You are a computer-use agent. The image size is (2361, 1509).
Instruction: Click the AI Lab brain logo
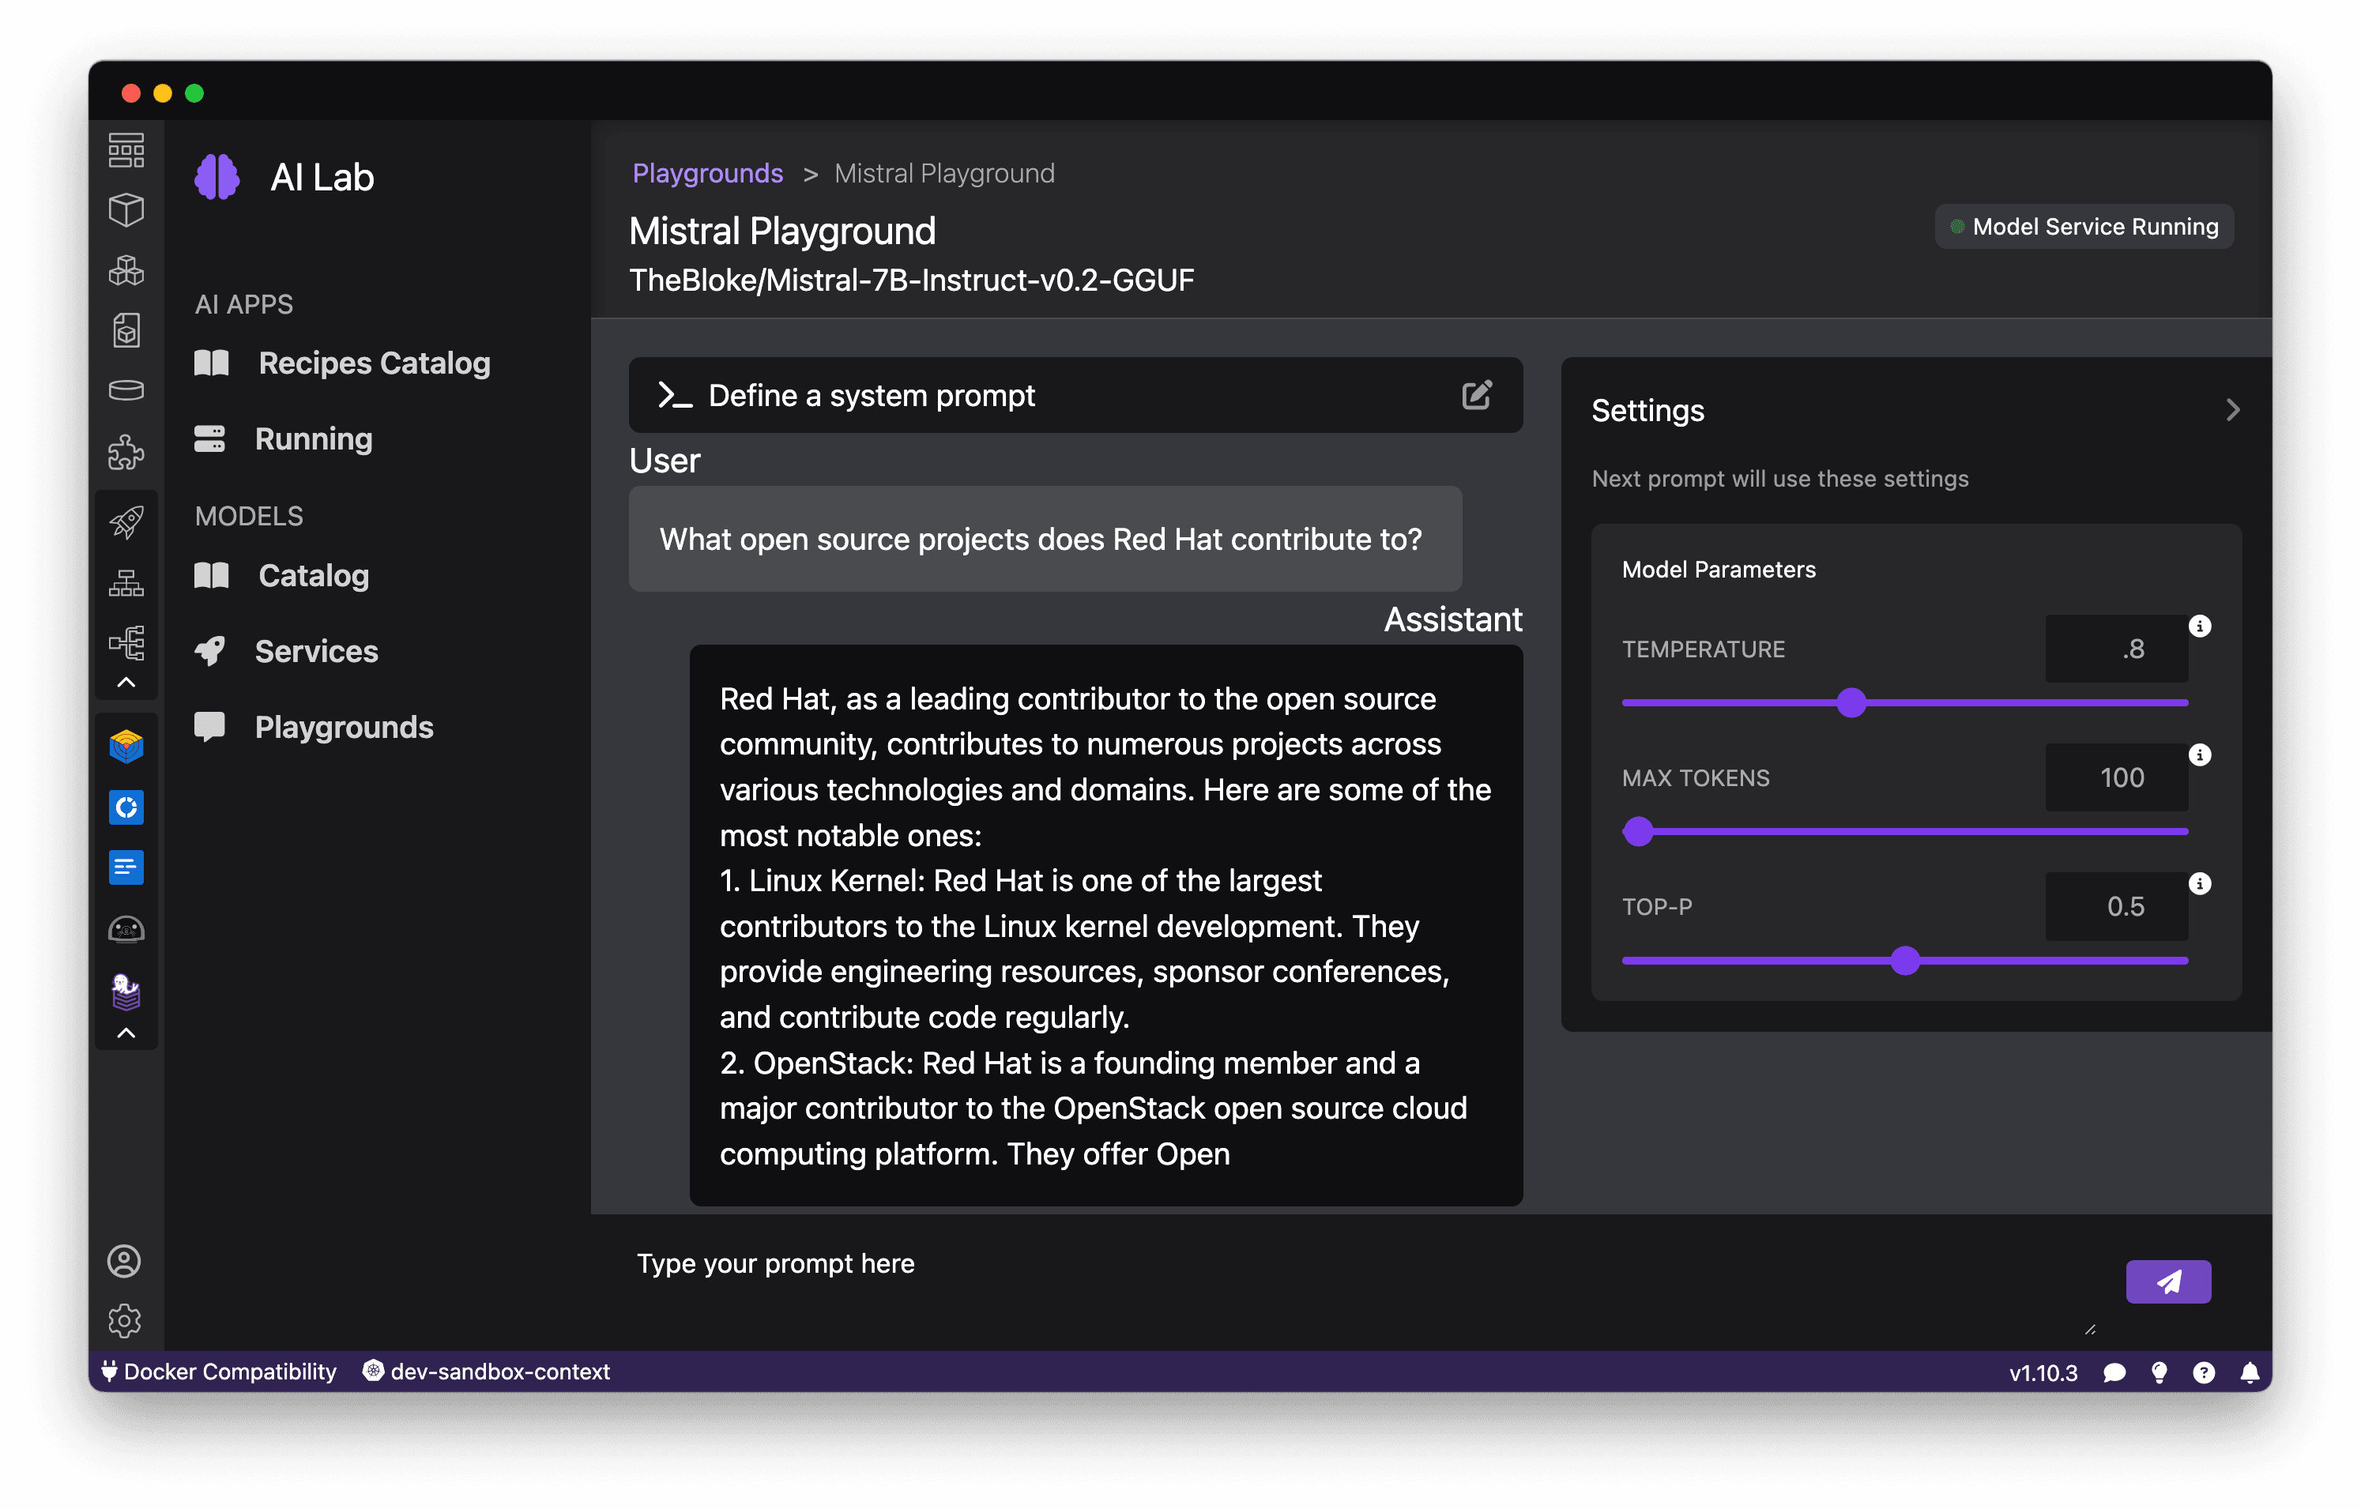[x=217, y=178]
